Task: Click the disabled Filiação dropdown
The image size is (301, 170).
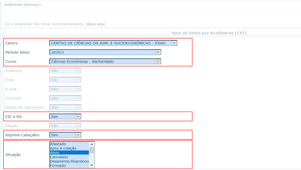Action: (65, 126)
